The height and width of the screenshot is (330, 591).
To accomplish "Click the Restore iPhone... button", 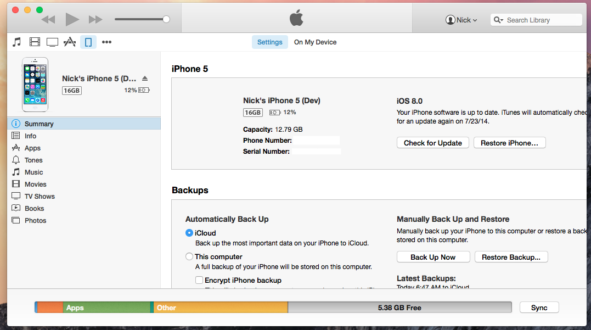I will [x=509, y=143].
